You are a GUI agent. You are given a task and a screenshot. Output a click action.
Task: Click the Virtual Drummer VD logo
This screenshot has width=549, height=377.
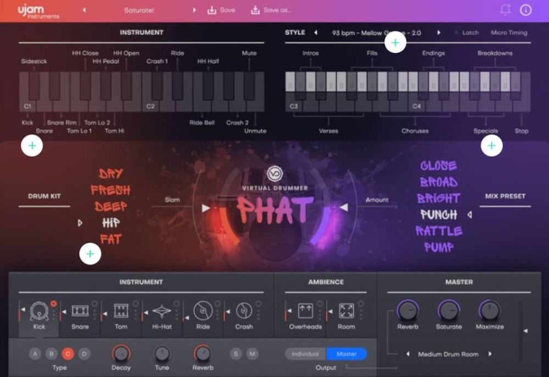click(x=275, y=174)
